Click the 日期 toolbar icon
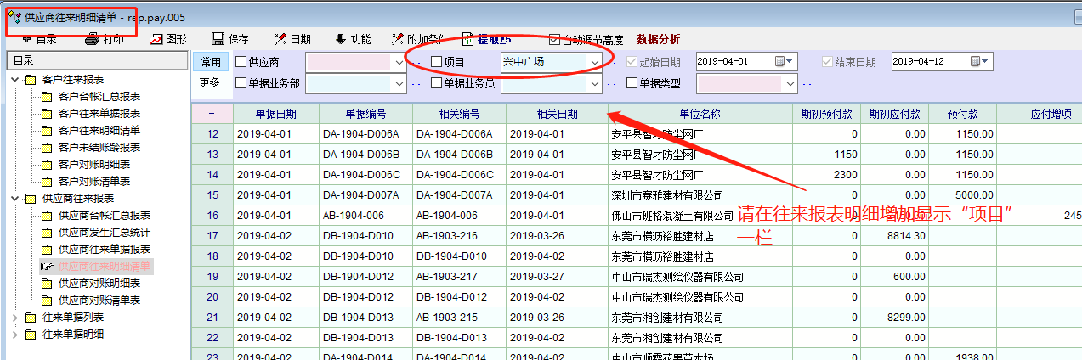Viewport: 1082px width, 360px height. tap(280, 39)
